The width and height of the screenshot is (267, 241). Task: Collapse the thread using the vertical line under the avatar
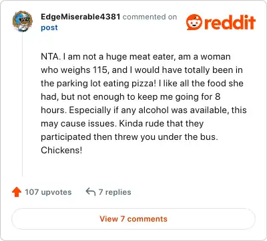[x=22, y=104]
